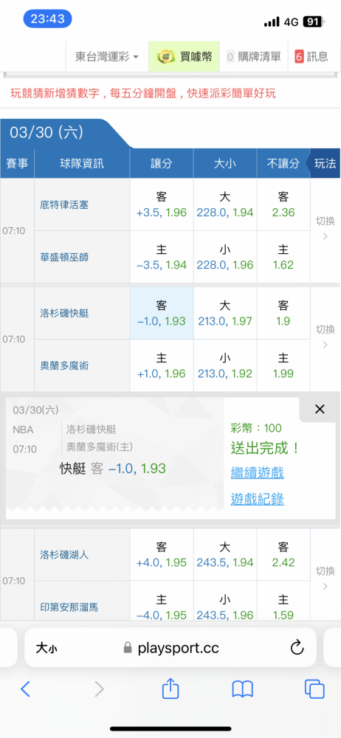
Task: Open the 遊戲紀錄 link
Action: tap(257, 499)
